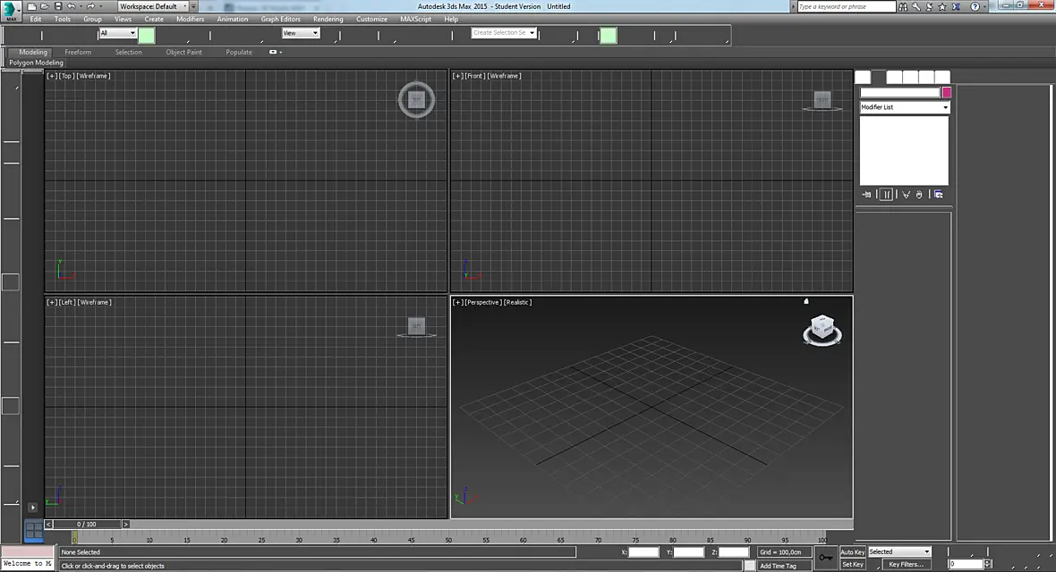Toggle Show End Result button under modifier stack
This screenshot has height=572, width=1056.
(x=886, y=195)
